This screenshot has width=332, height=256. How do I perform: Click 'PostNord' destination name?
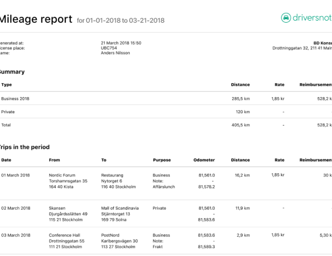(x=110, y=235)
